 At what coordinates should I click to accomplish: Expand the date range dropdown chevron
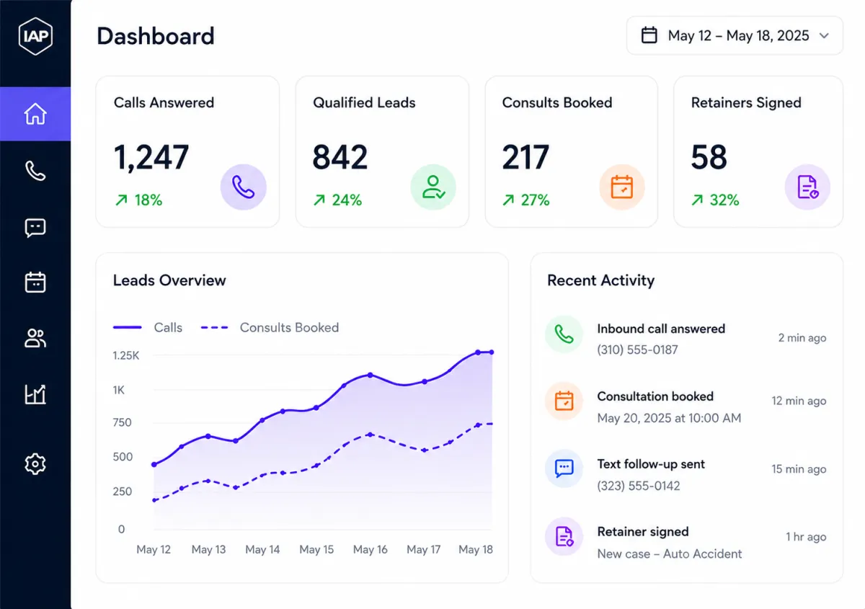[825, 36]
